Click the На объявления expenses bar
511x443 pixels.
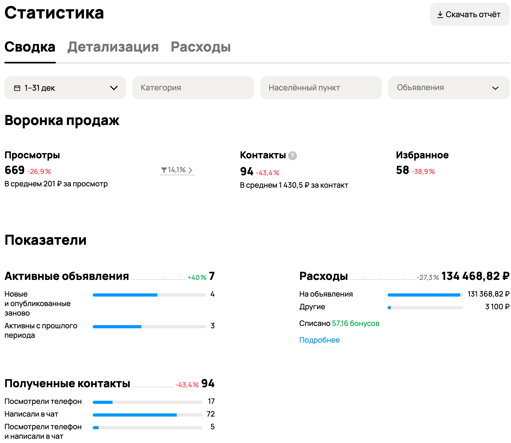tap(425, 295)
